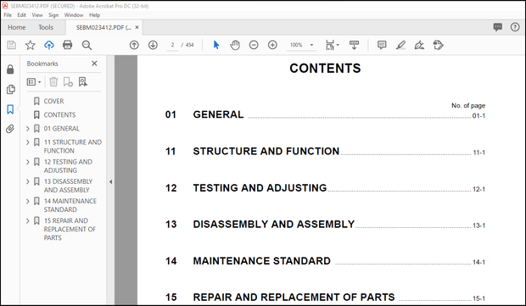Add document to starred favorites

point(31,45)
